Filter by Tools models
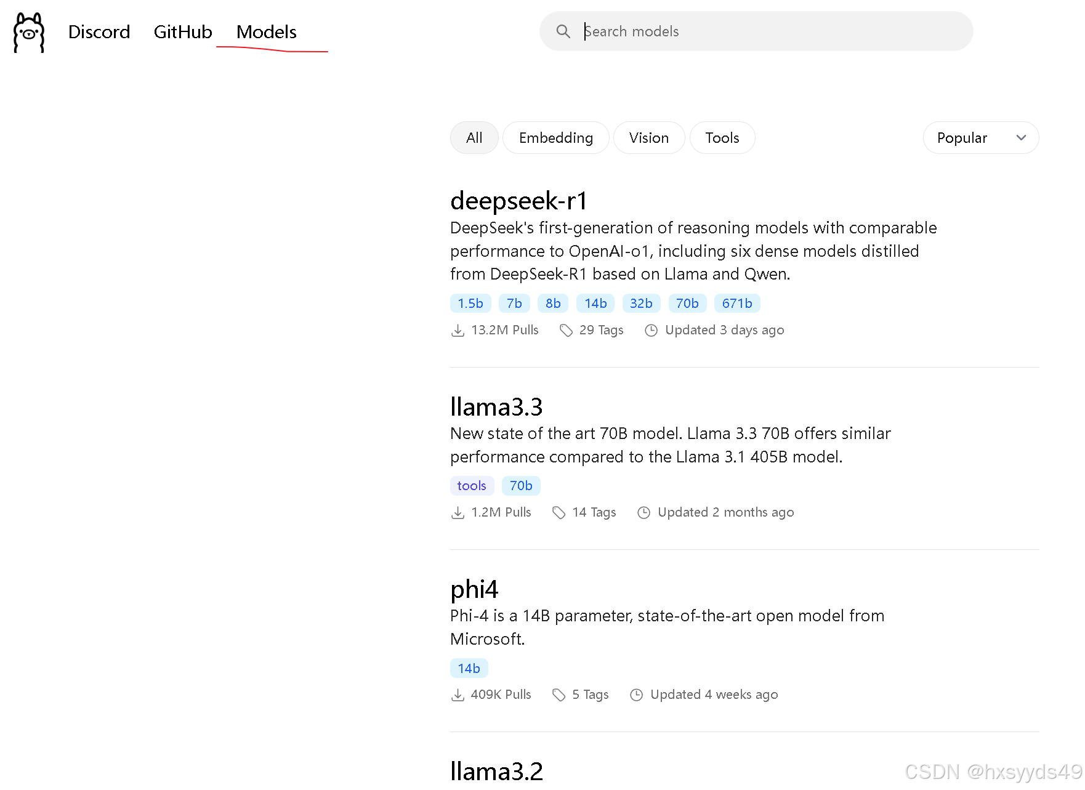 coord(722,138)
